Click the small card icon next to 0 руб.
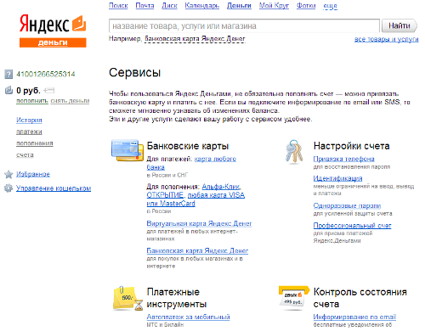This screenshot has height=331, width=425. click(x=49, y=91)
